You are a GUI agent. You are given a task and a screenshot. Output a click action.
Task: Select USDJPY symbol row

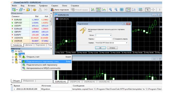(30, 26)
